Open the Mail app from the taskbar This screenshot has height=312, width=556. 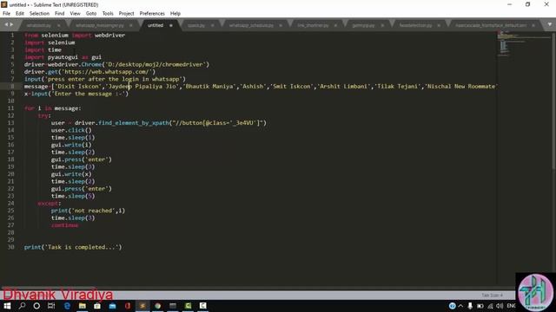click(112, 306)
